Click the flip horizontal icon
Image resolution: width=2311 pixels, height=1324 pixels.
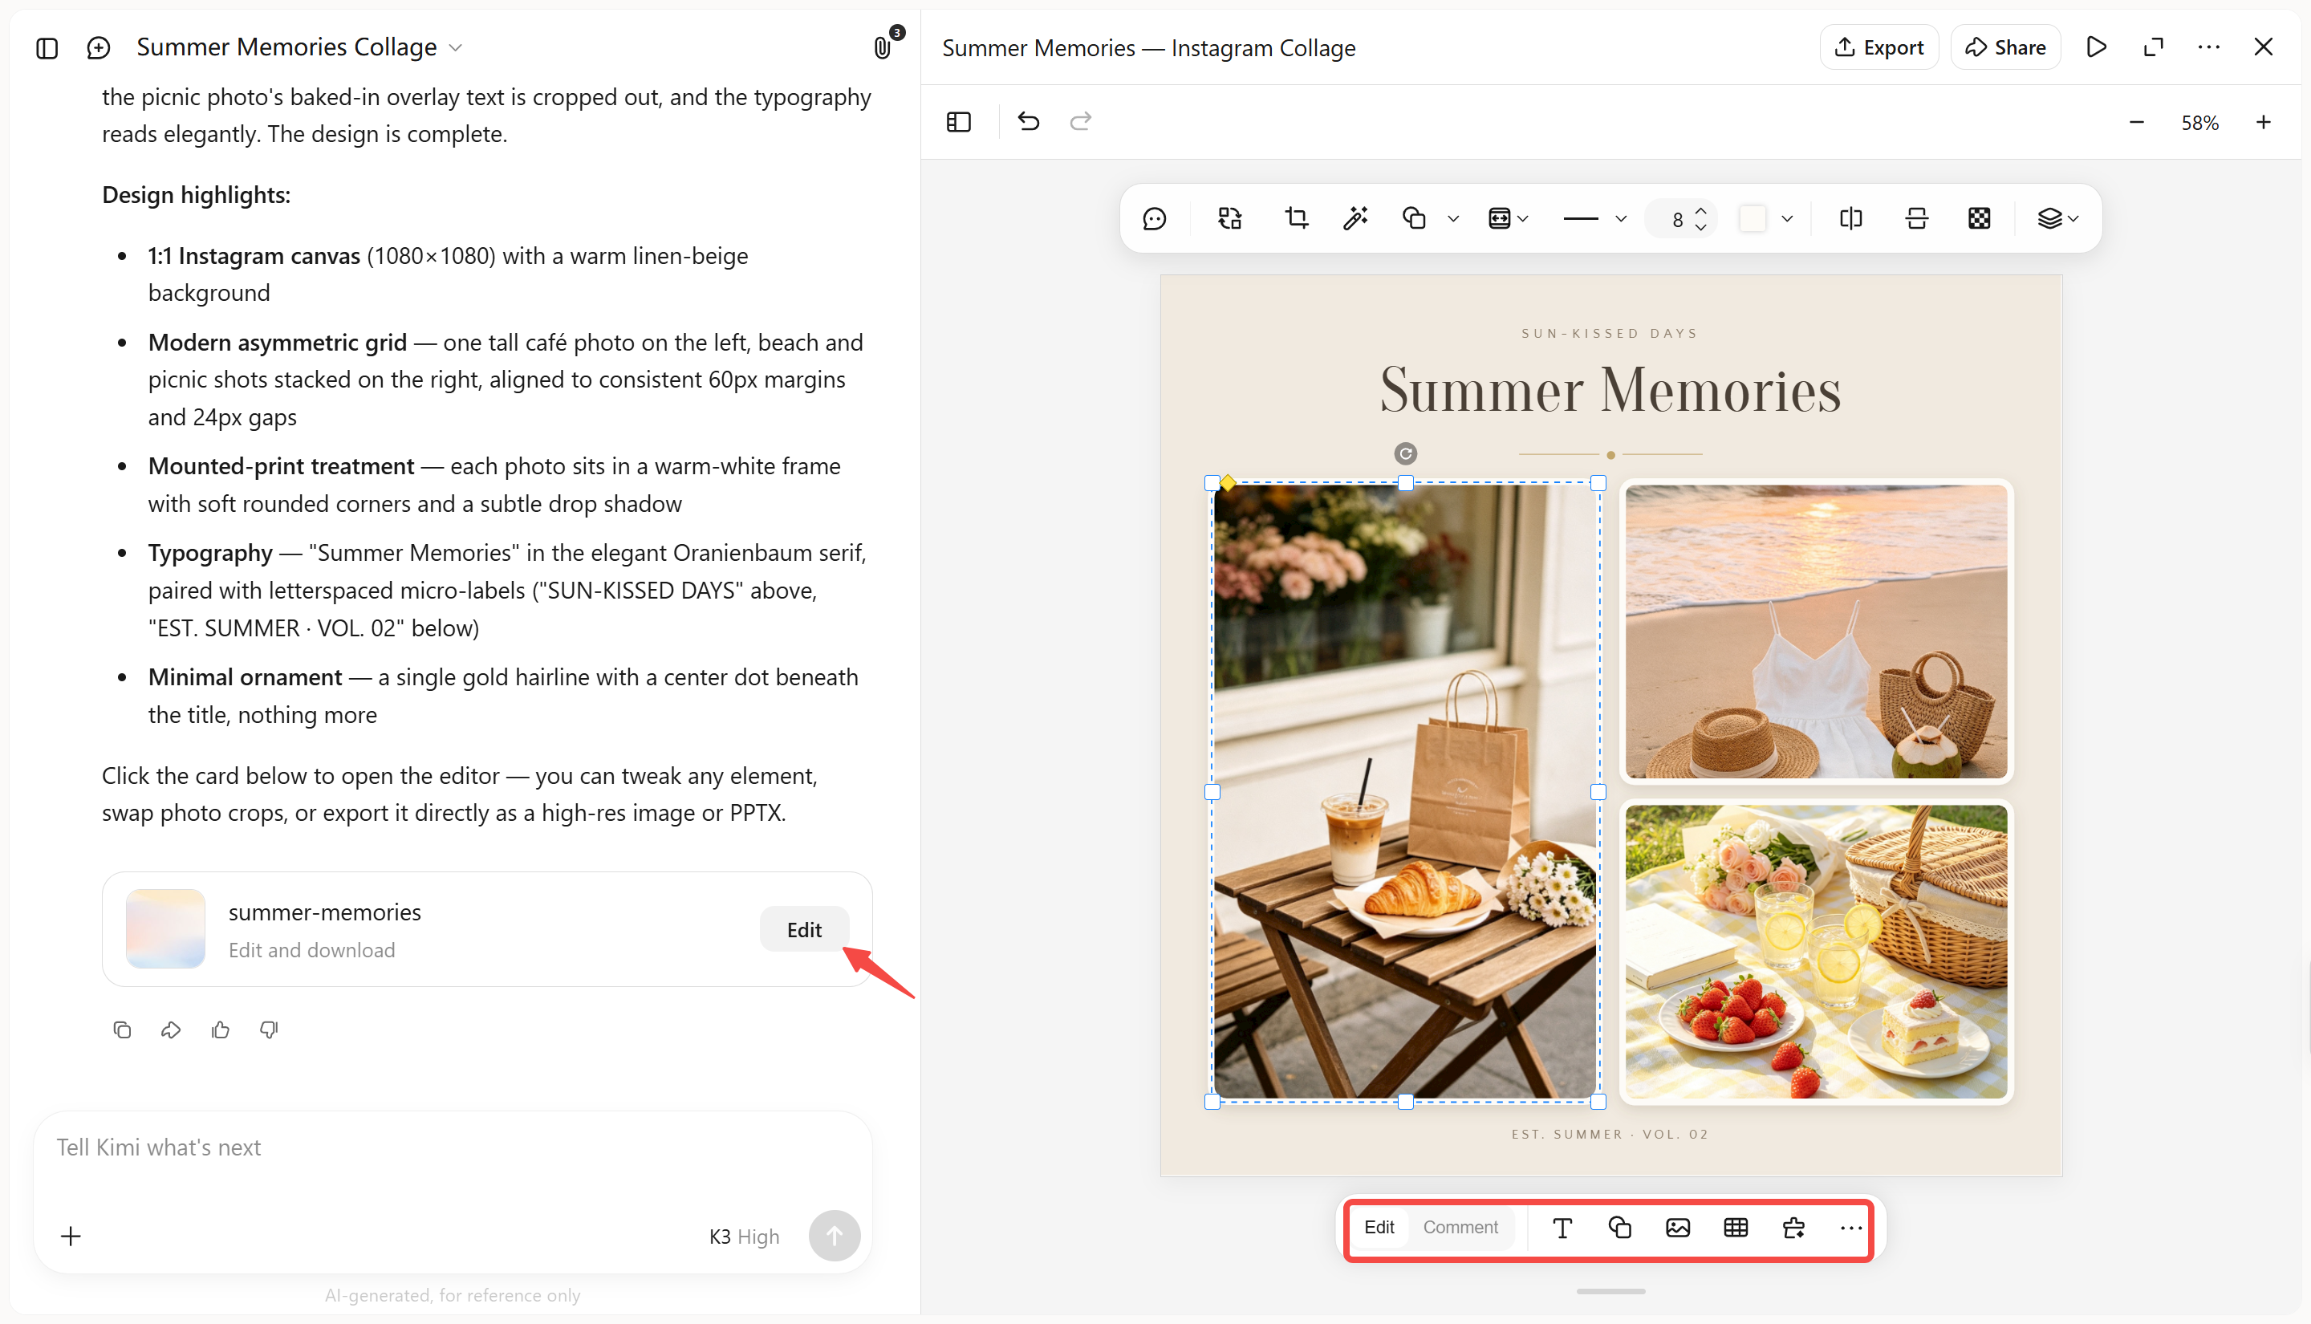(x=1851, y=218)
